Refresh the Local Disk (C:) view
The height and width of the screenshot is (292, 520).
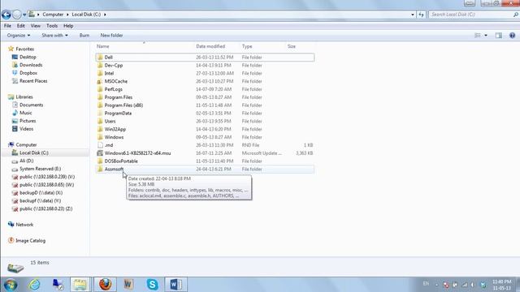[421, 15]
